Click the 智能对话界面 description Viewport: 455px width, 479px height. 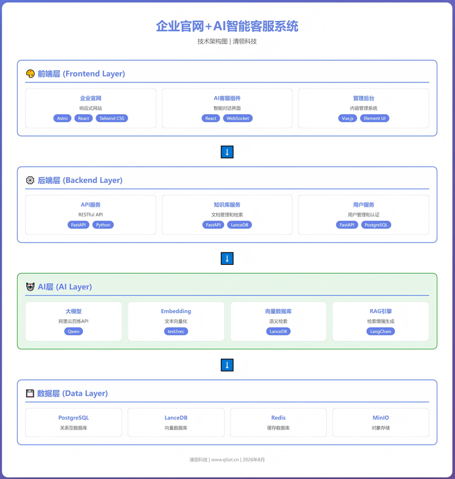pos(227,108)
